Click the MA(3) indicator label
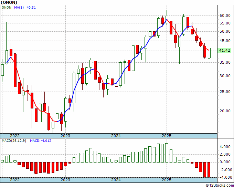Viewport: 234px width, 188px height. pos(19,8)
